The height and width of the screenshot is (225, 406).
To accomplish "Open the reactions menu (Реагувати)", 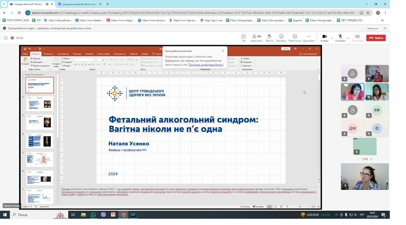I will click(281, 38).
